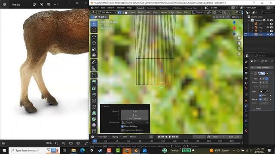Click the viewport zoom magnifier gizmo
The width and height of the screenshot is (275, 154).
point(239,38)
